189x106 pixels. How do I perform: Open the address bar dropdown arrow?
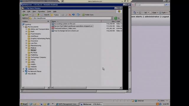(112, 18)
